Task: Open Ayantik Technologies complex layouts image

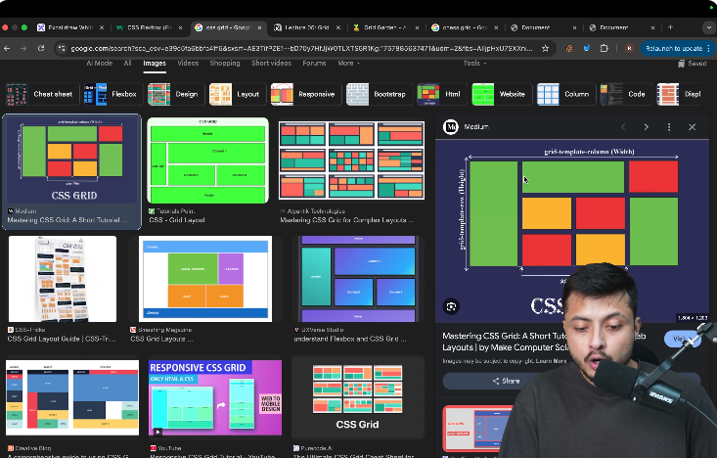Action: point(351,160)
